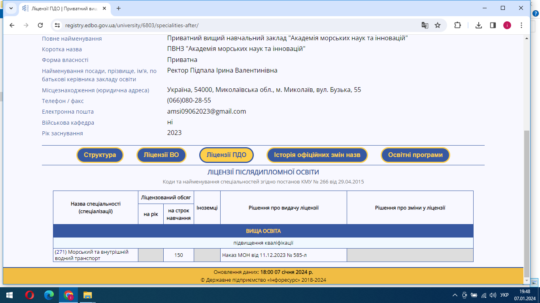Click Рішення про зміни у ліцензії header

(410, 208)
